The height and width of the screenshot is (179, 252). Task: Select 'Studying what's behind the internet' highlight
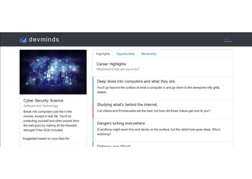[163, 109]
